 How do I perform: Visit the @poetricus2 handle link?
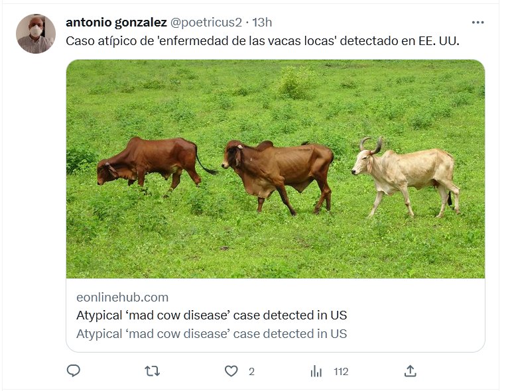click(x=206, y=23)
